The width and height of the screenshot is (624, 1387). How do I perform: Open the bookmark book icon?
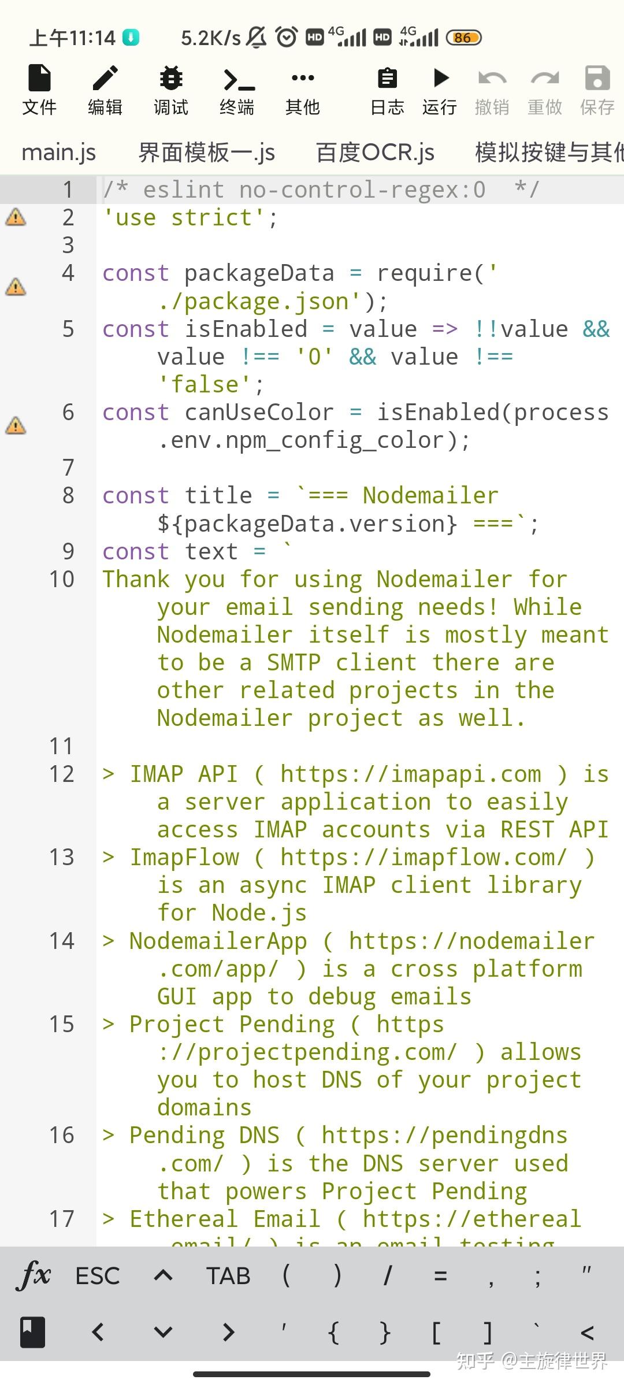33,1333
